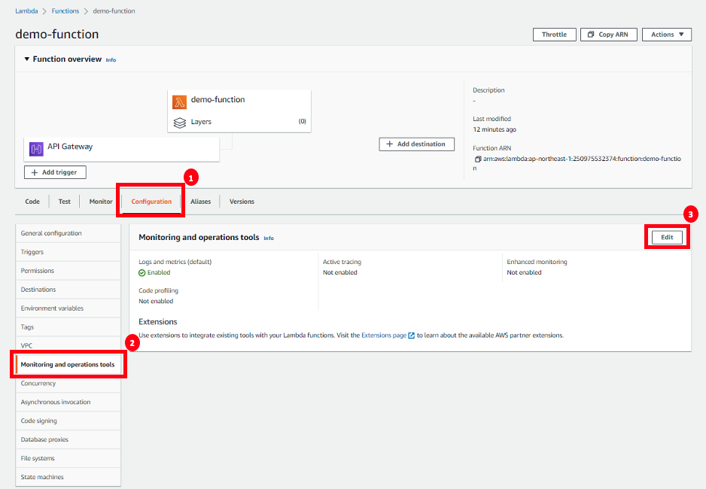Screen dimensions: 706x489
Task: Click the Function ARN text value
Action: coord(578,163)
